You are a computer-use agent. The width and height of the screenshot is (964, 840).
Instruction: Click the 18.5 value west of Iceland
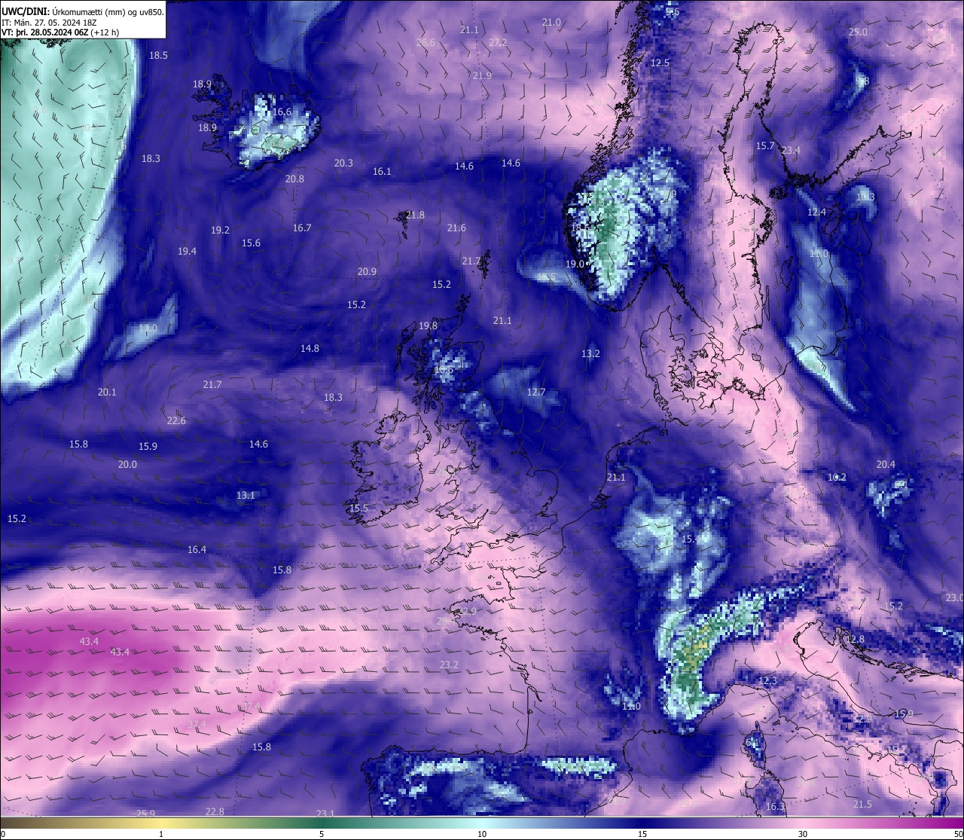tap(158, 55)
